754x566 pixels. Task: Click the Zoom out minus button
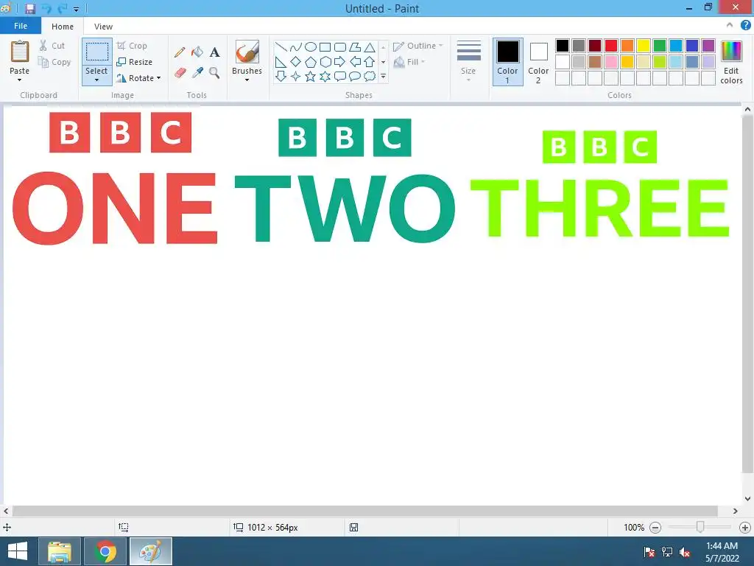tap(655, 528)
